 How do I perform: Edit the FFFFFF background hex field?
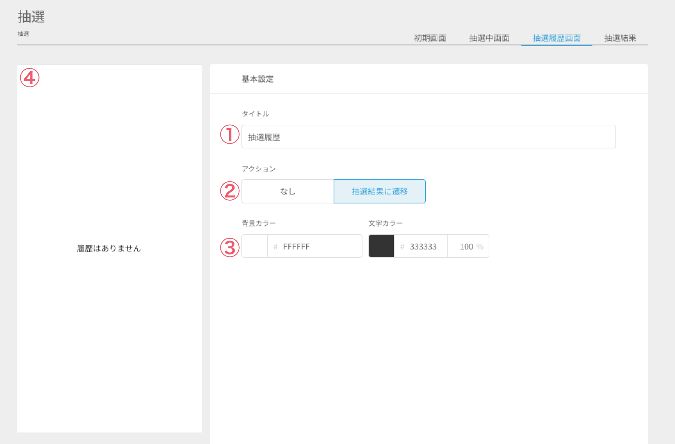click(315, 246)
